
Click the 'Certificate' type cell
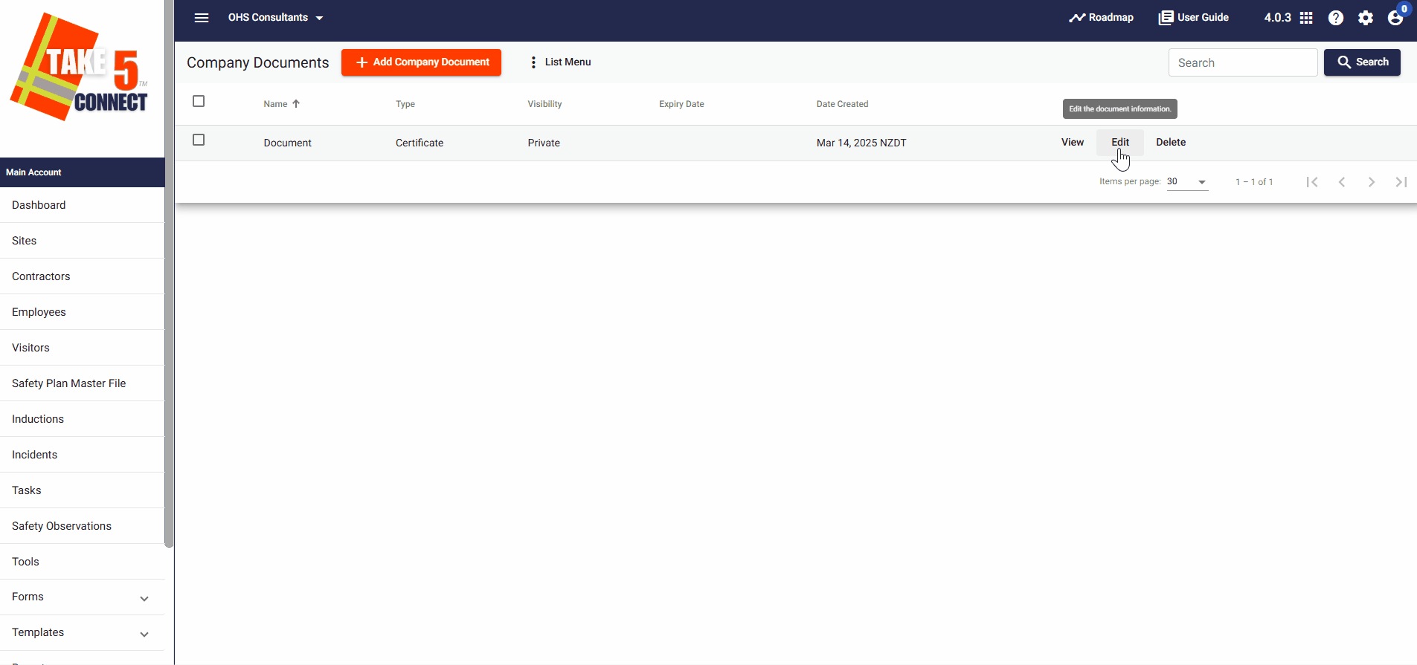coord(420,143)
